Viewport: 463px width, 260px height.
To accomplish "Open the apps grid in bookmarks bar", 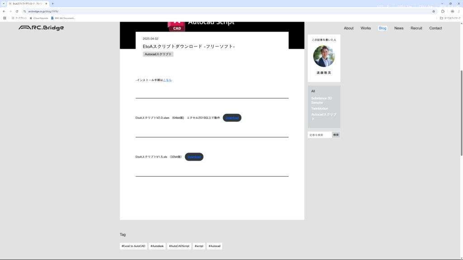I will pyautogui.click(x=5, y=18).
